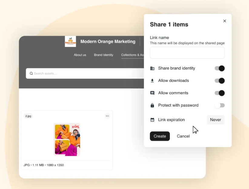Click the Share brand identity label

(x=177, y=68)
